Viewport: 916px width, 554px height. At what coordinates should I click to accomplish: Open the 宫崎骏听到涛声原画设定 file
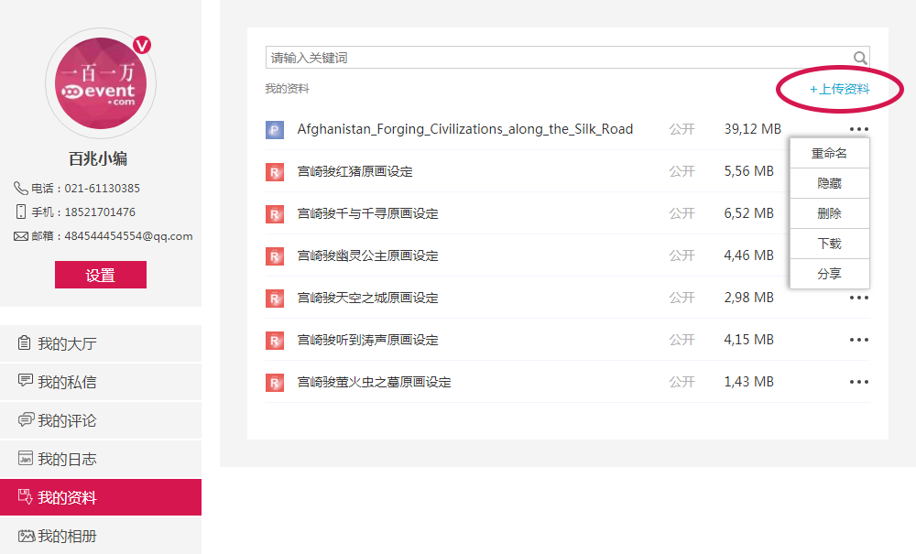[x=368, y=340]
